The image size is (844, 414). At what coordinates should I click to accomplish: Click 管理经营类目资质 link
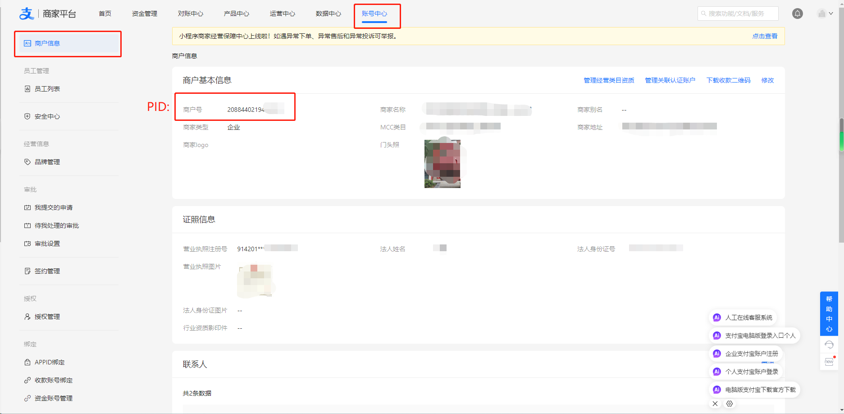point(609,80)
